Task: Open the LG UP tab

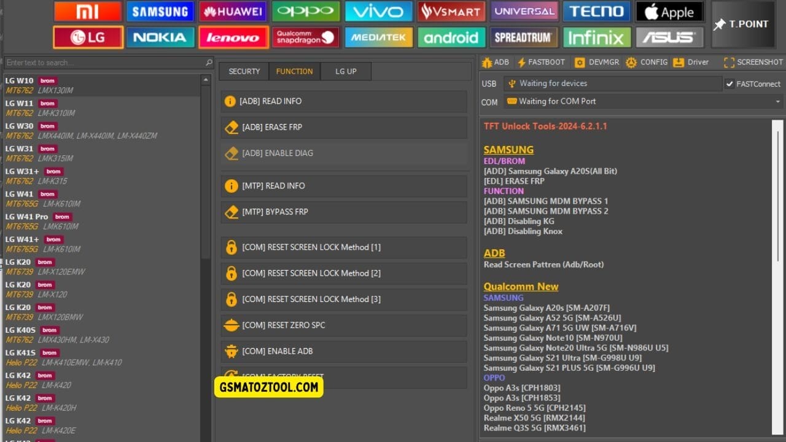Action: pos(346,71)
